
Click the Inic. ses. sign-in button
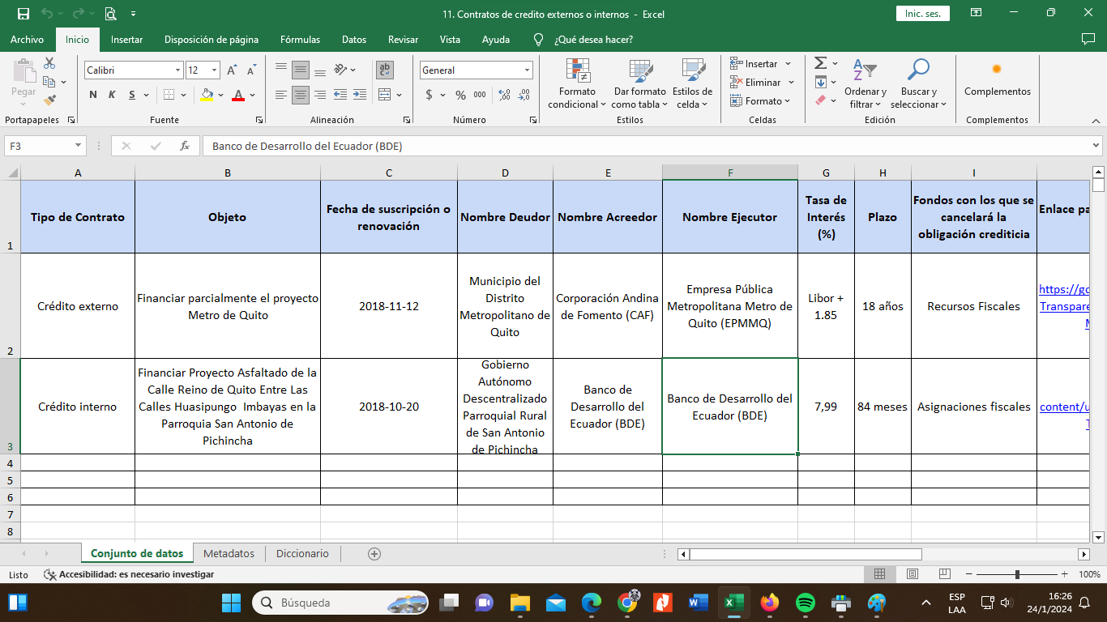[x=922, y=14]
